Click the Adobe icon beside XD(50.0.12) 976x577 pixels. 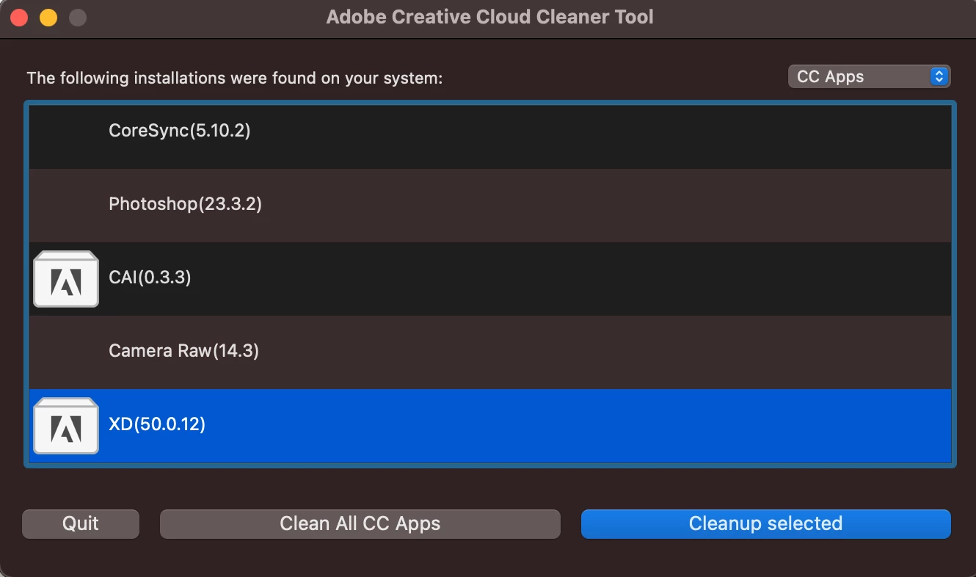(x=66, y=426)
